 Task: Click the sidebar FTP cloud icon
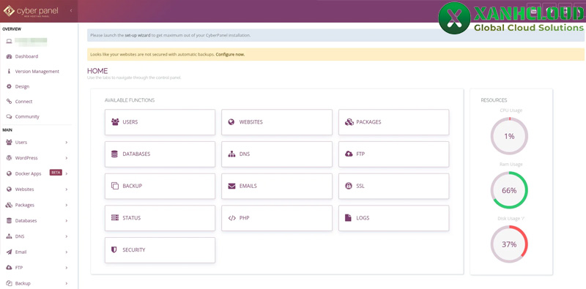(x=9, y=268)
